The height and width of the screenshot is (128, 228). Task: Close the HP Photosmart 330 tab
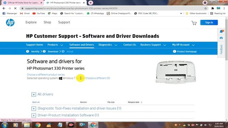tap(84, 3)
